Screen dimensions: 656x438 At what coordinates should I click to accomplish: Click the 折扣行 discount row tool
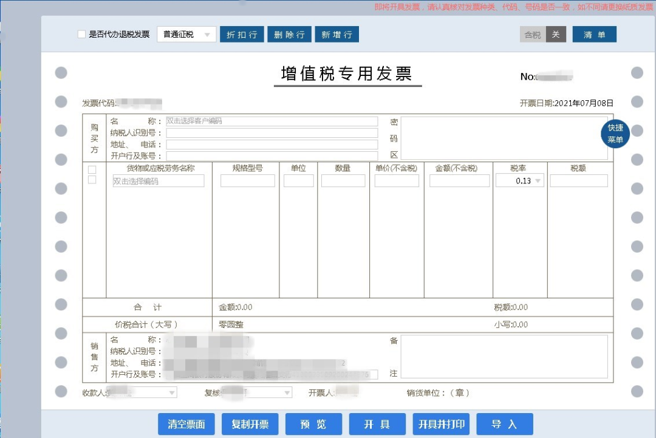click(242, 35)
